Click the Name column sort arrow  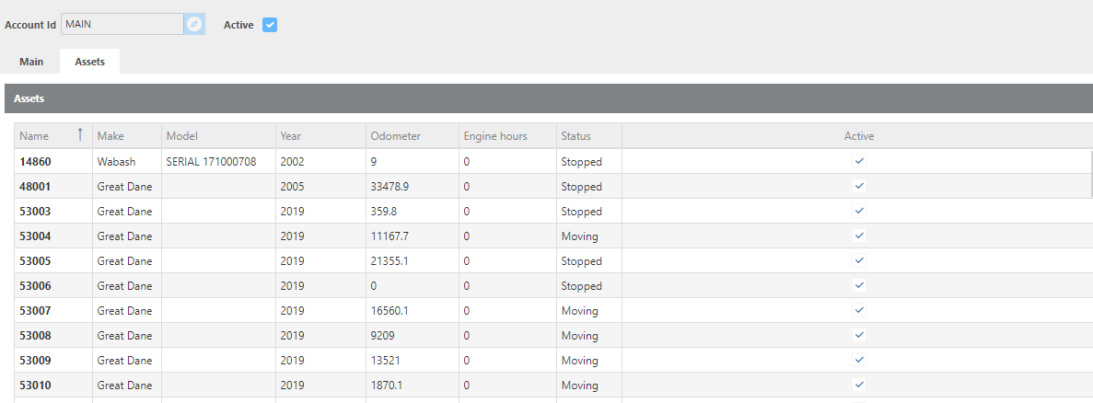point(80,135)
